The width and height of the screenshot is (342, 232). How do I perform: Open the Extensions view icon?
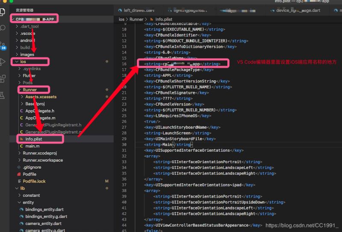click(x=4, y=79)
